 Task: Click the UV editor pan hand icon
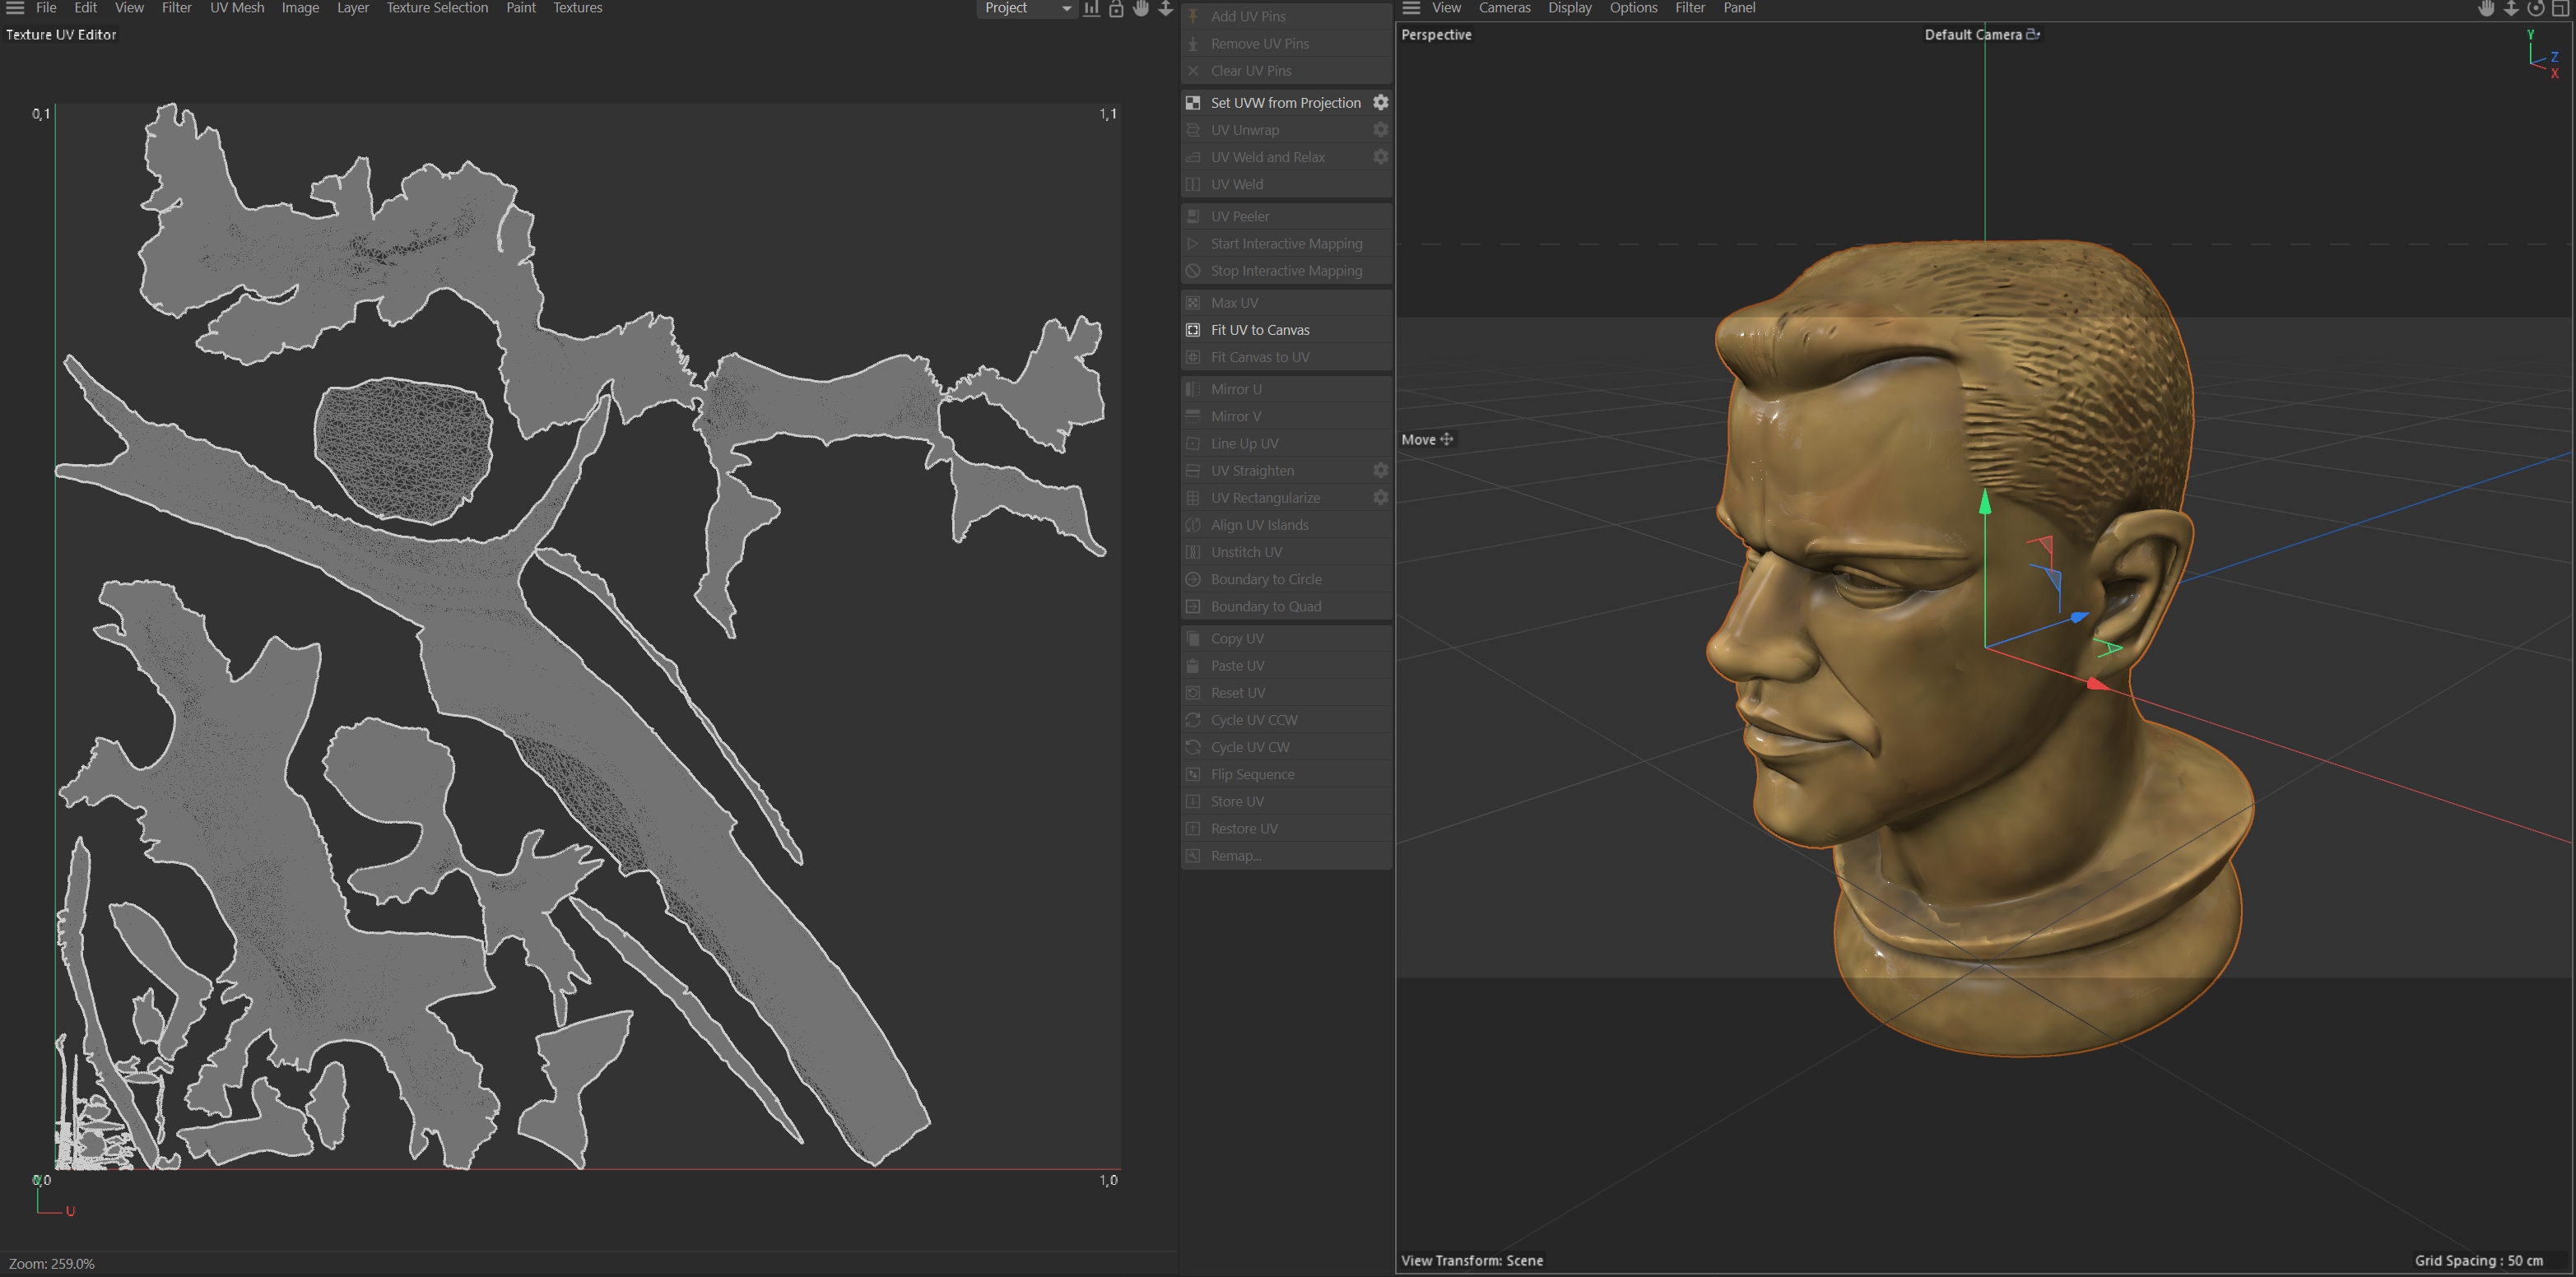coord(1141,8)
